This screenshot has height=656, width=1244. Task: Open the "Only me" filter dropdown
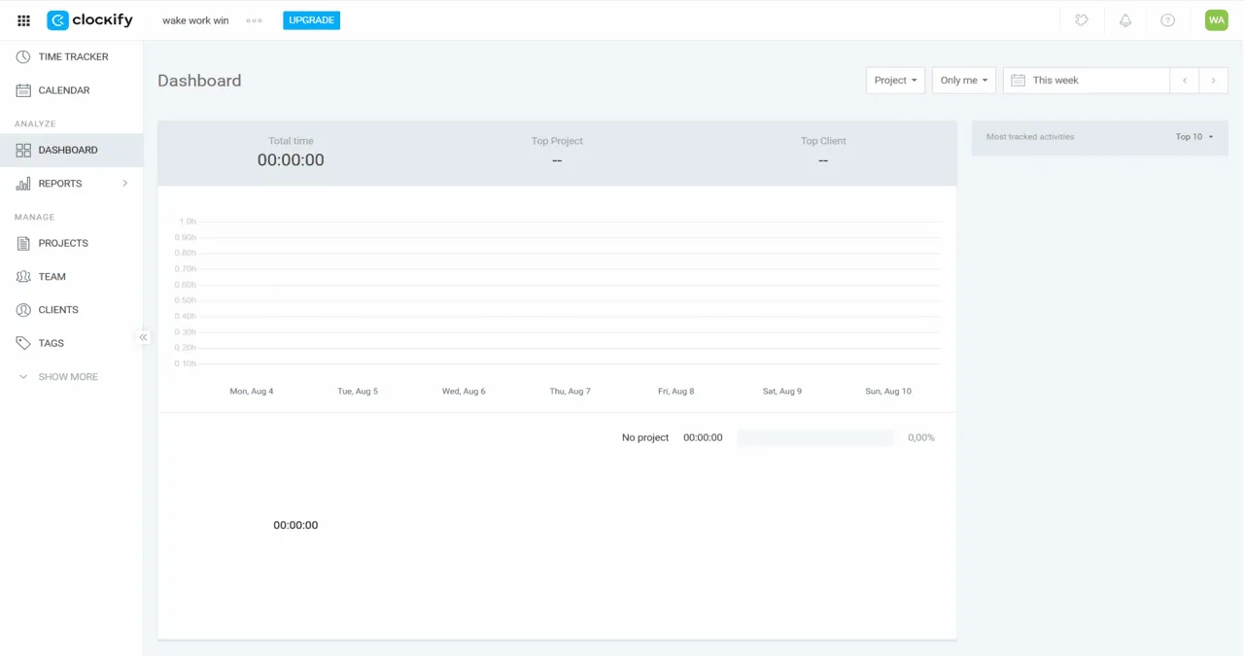(x=962, y=81)
